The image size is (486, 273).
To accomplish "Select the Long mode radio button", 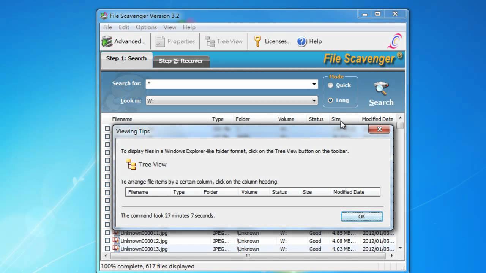I will coord(330,100).
